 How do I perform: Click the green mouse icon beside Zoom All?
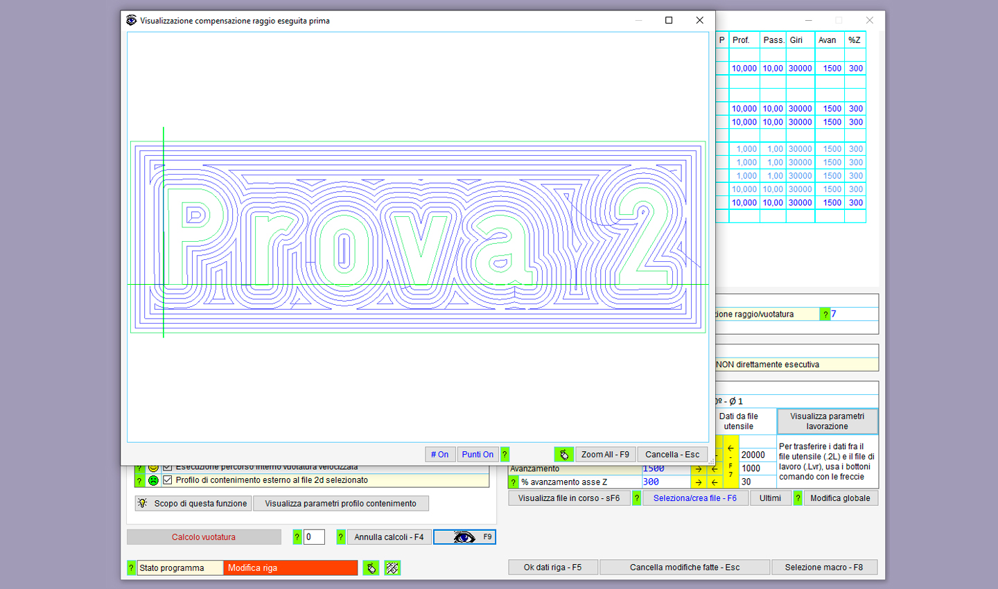point(563,455)
